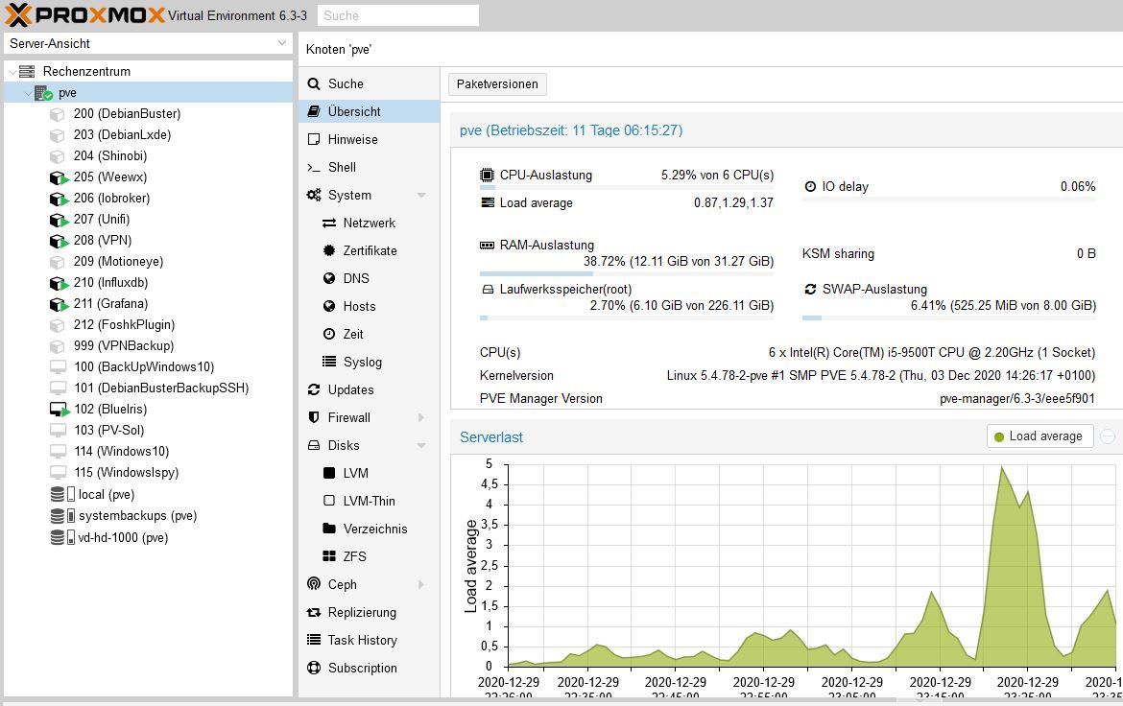Click the Hinweise note icon
The width and height of the screenshot is (1123, 706).
point(314,140)
